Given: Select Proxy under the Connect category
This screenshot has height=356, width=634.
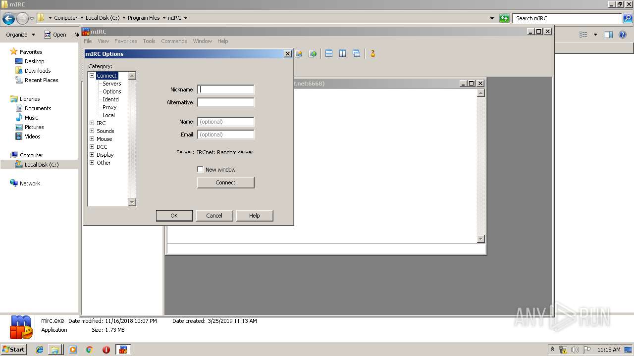Looking at the screenshot, I should (x=109, y=107).
